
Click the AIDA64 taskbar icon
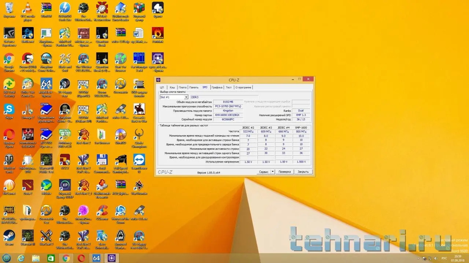[x=96, y=258]
